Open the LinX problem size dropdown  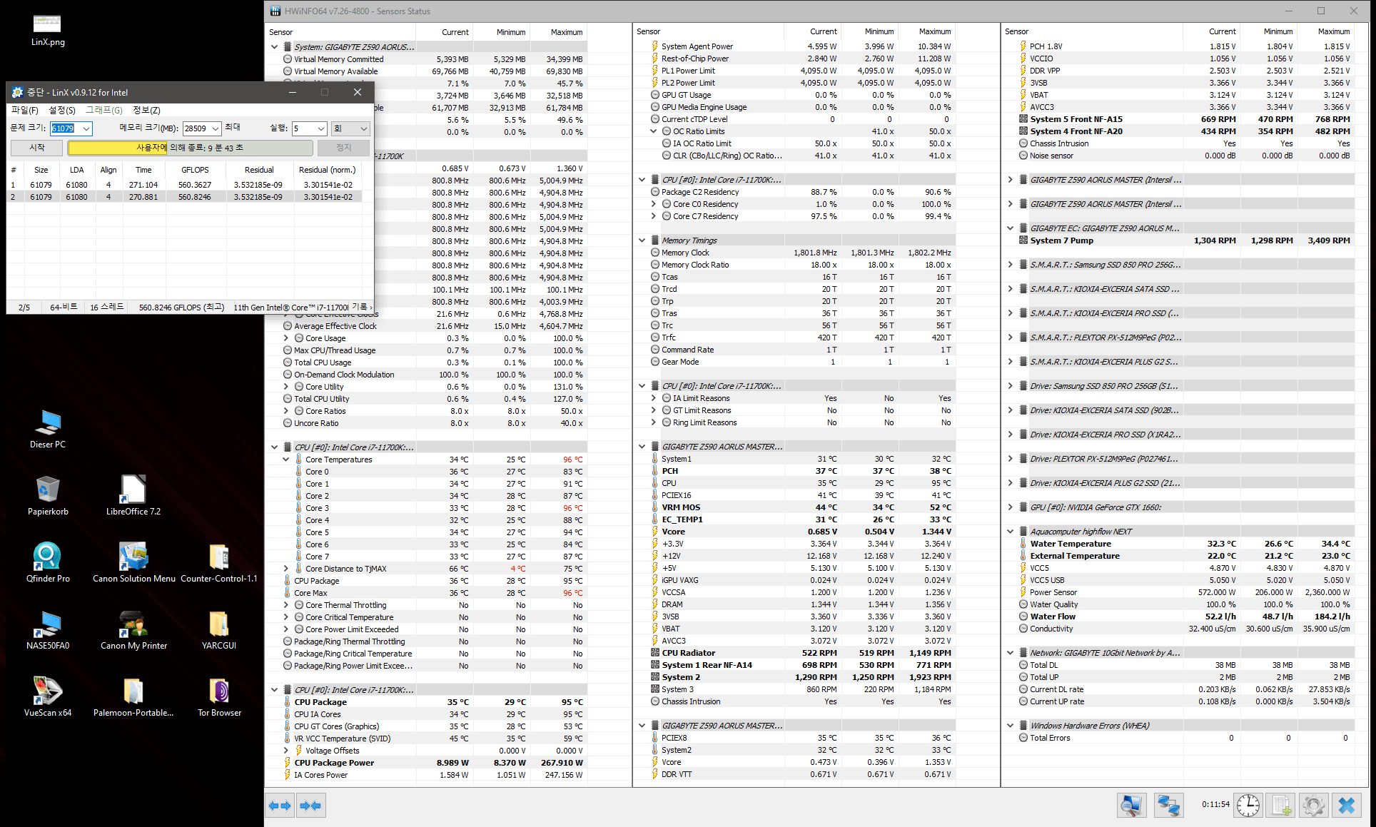point(86,128)
